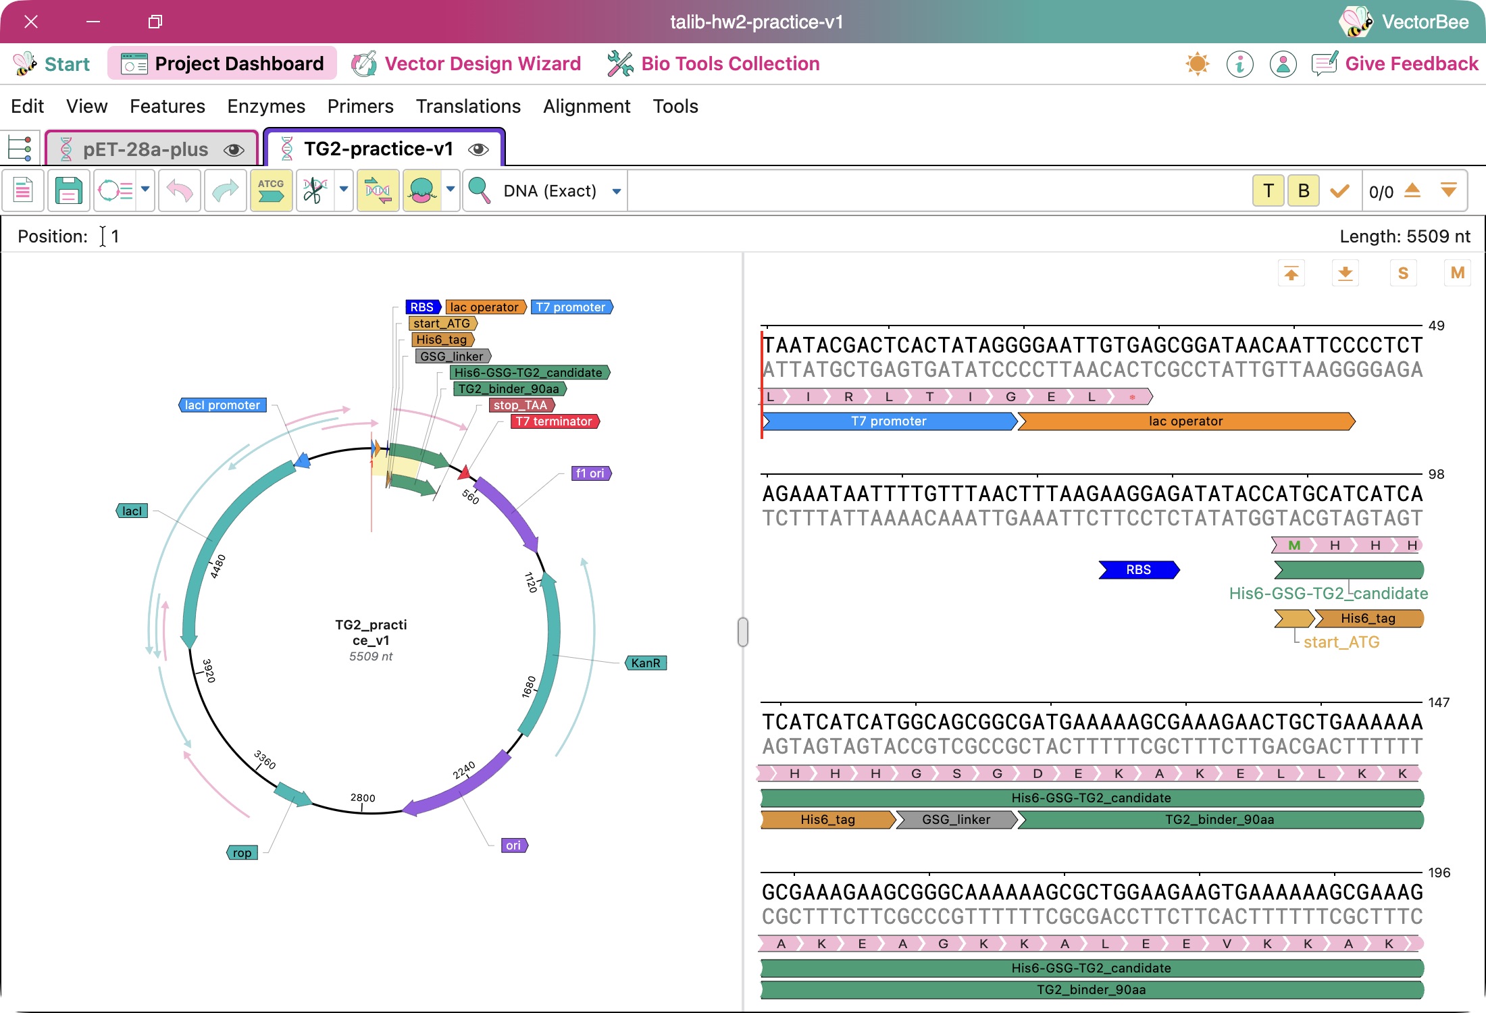Click the search query input field
Viewport: 1486px width, 1013px height.
pos(939,191)
